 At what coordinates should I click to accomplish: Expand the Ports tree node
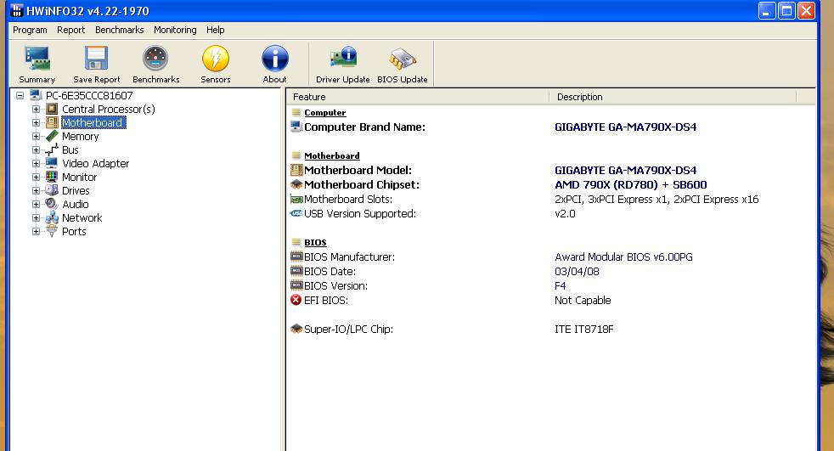pos(37,231)
